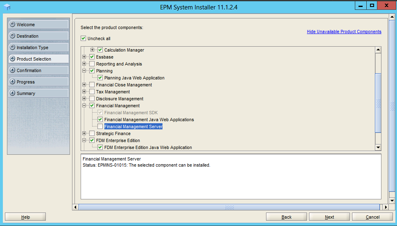
Task: Select the Essbase row label
Action: 104,57
